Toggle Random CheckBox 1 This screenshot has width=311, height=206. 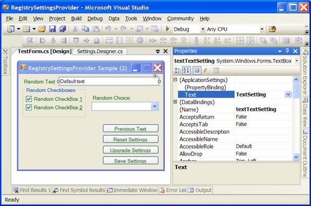point(29,99)
